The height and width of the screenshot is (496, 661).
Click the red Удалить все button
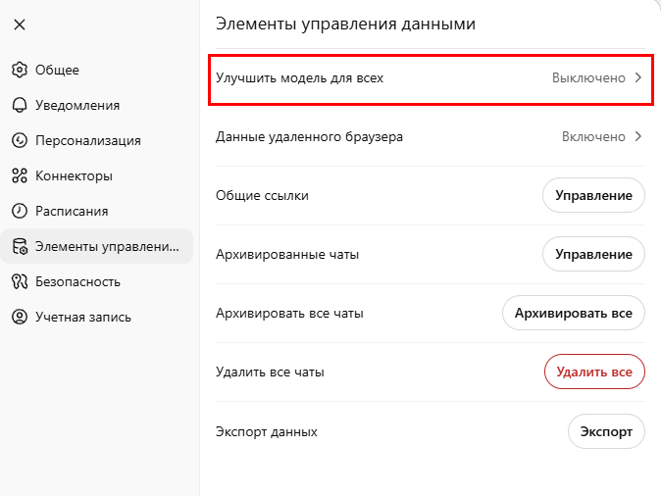click(594, 372)
